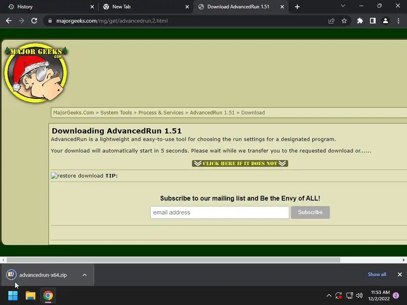Viewport: 407px width, 305px height.
Task: Open the Extensions puzzle icon
Action: (x=360, y=21)
